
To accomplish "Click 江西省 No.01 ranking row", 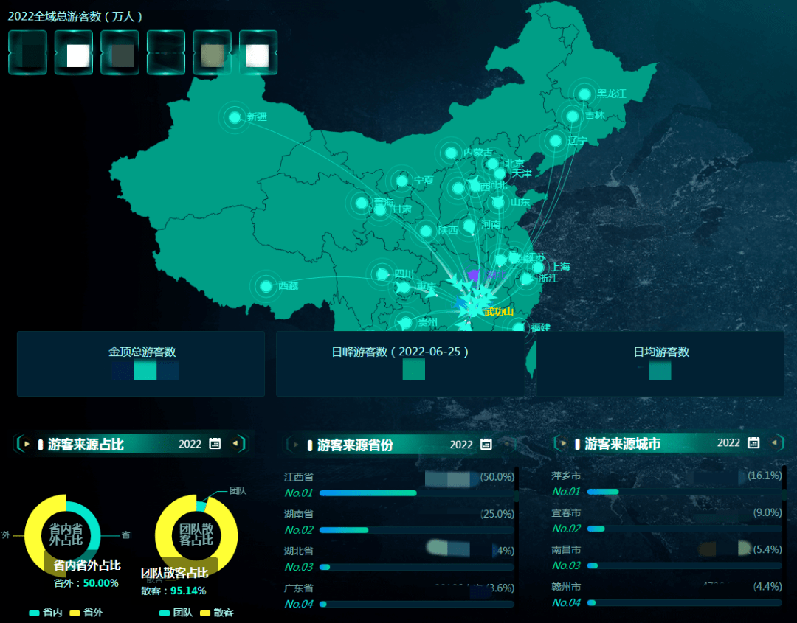I will click(398, 484).
